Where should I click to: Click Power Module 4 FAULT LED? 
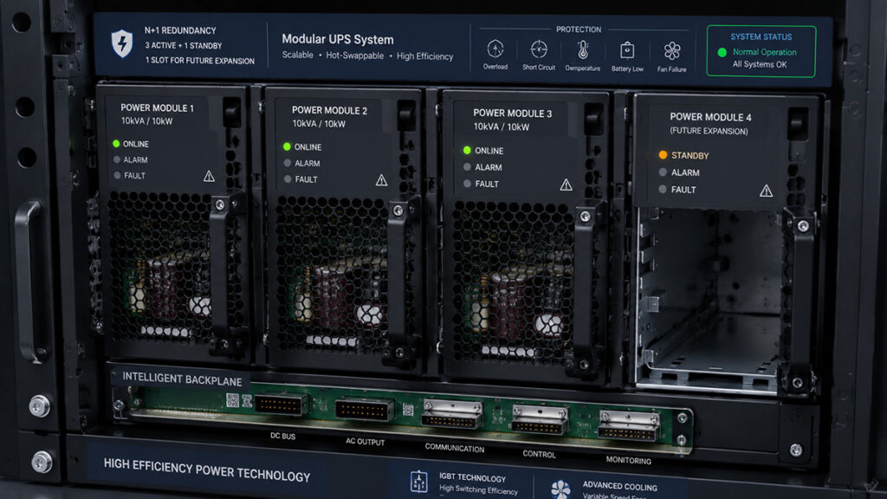[x=663, y=189]
